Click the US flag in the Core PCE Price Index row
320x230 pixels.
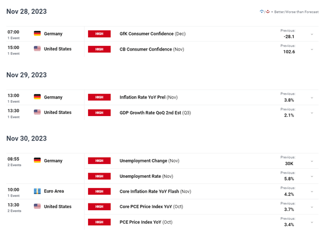[37, 206]
